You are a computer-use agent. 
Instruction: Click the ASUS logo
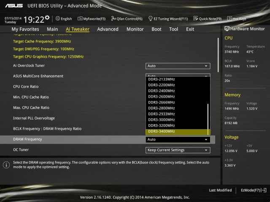tap(14, 5)
